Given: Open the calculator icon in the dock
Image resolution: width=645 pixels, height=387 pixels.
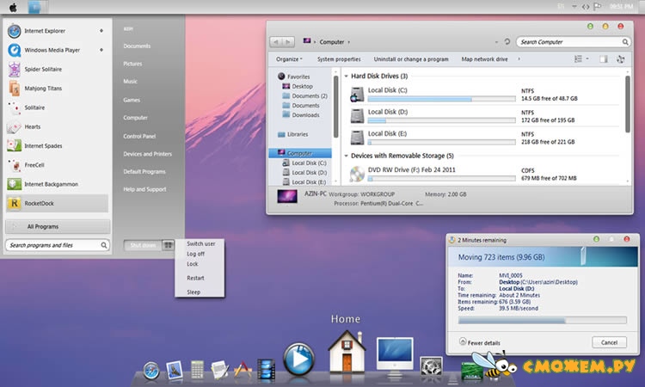Looking at the screenshot, I should [x=197, y=369].
